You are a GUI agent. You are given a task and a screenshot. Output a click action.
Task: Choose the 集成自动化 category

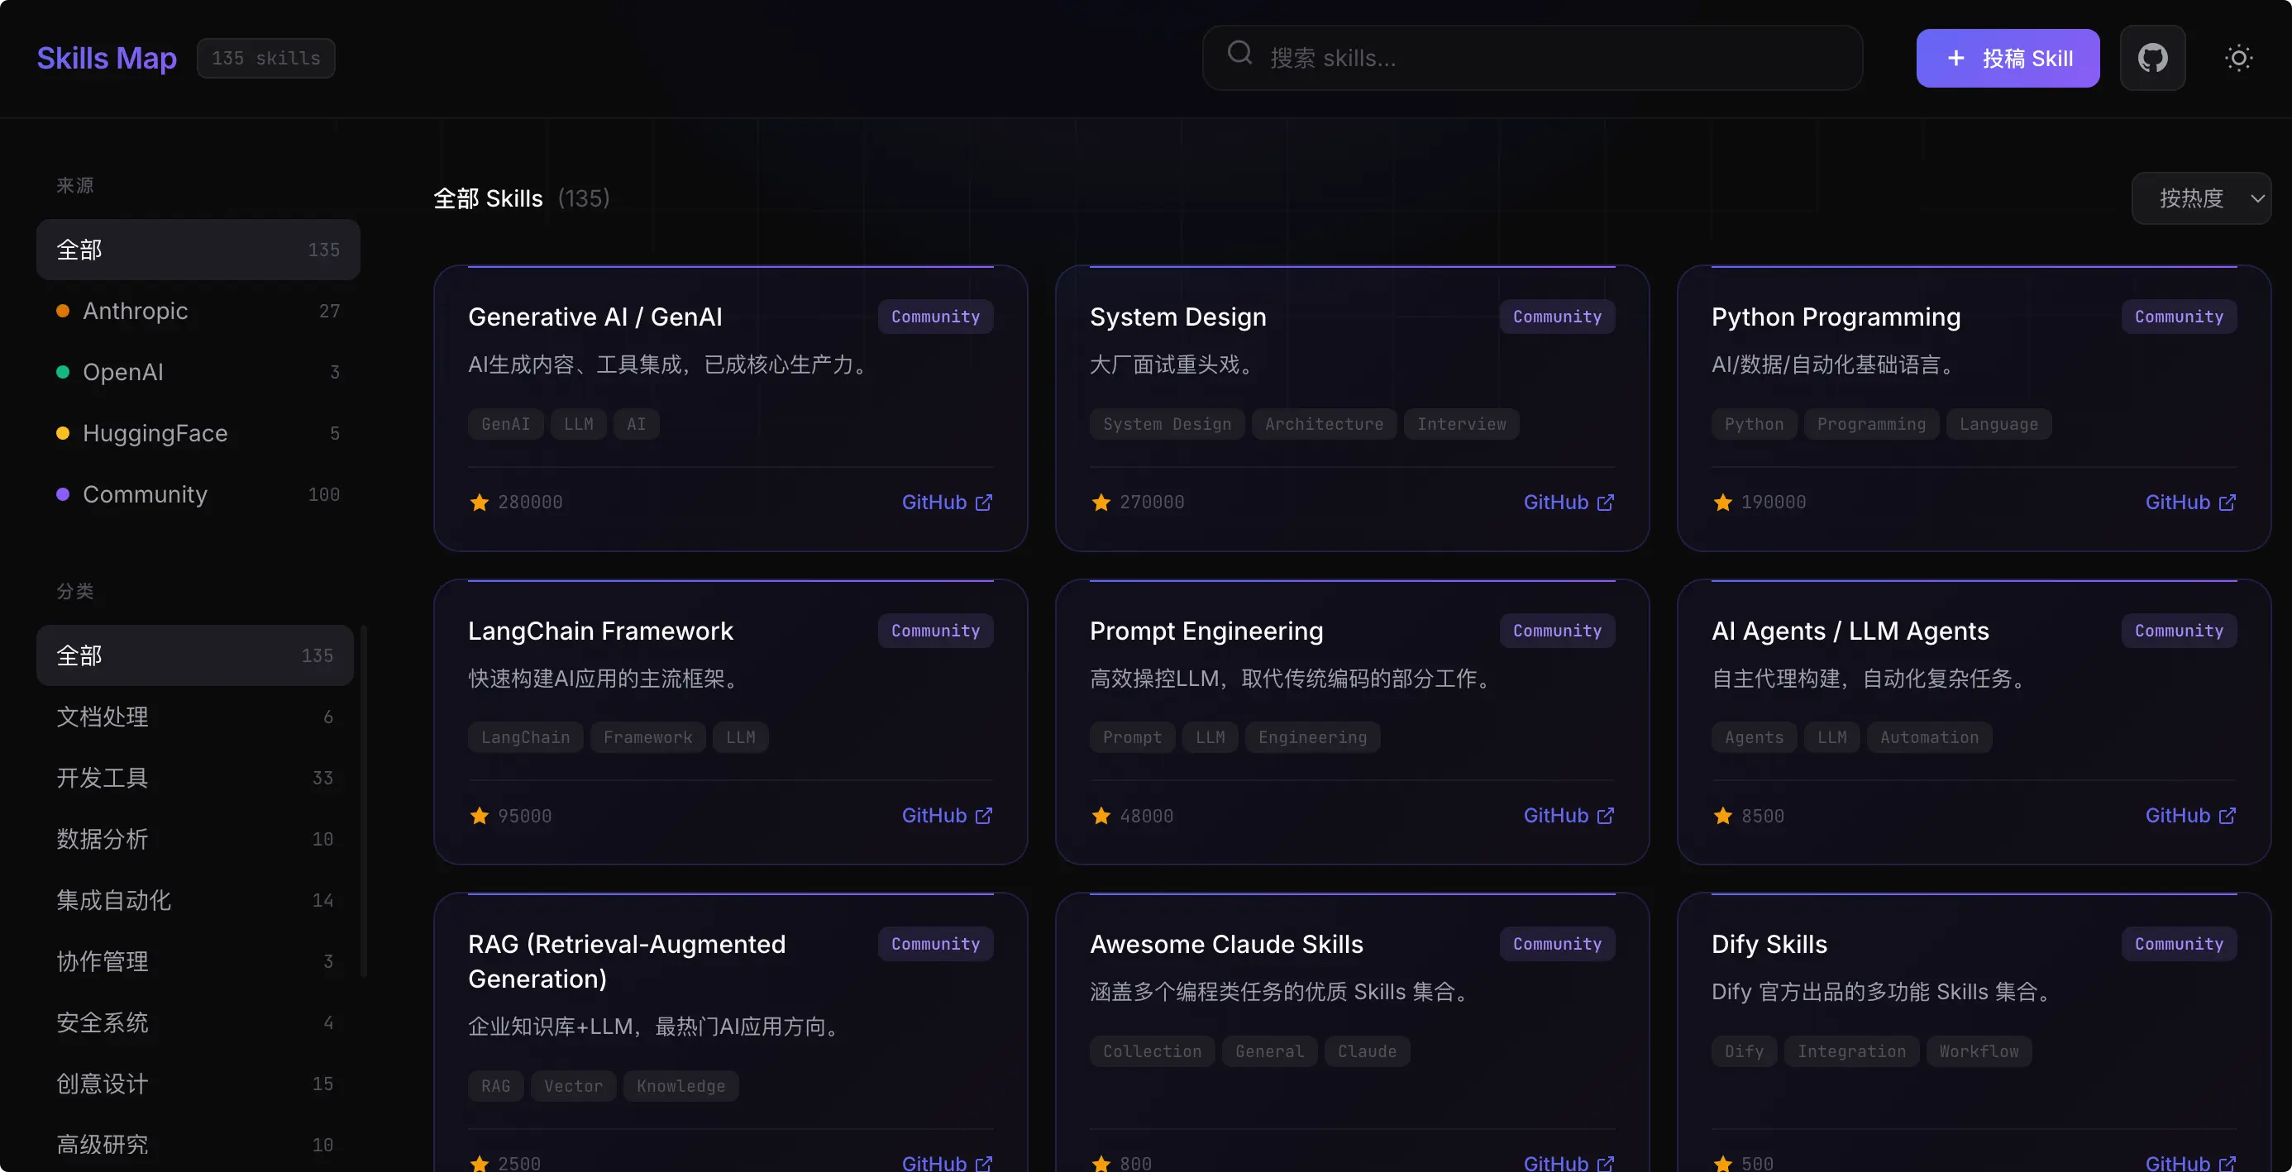(x=195, y=900)
